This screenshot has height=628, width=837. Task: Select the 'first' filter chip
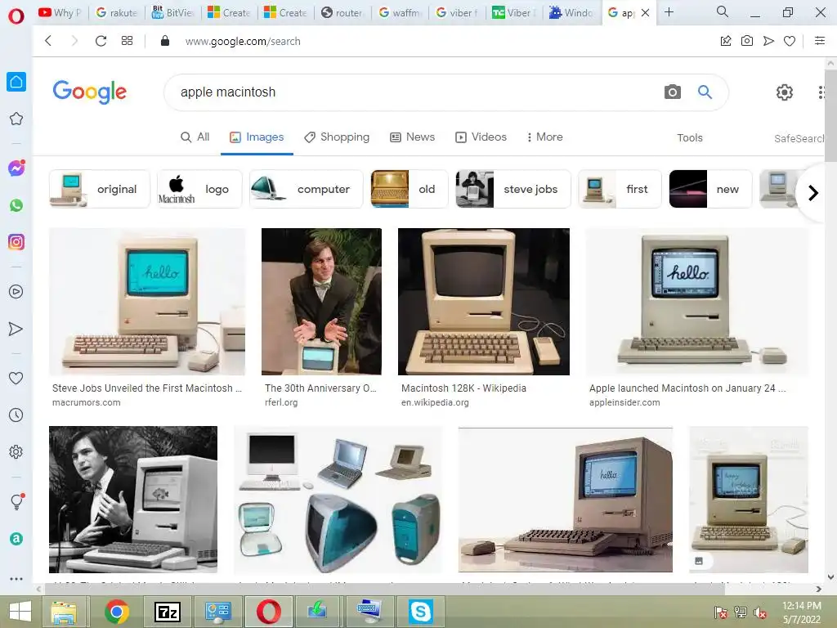click(620, 189)
